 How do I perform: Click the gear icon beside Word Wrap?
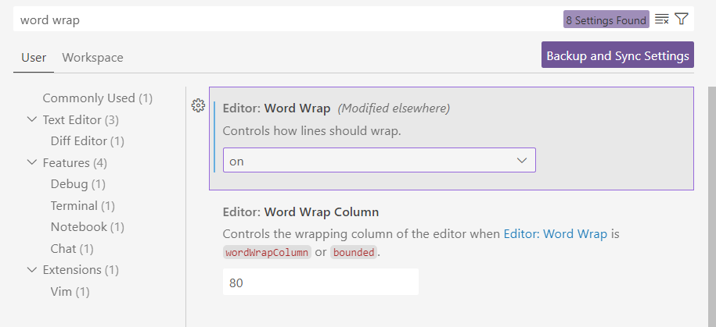pos(198,105)
